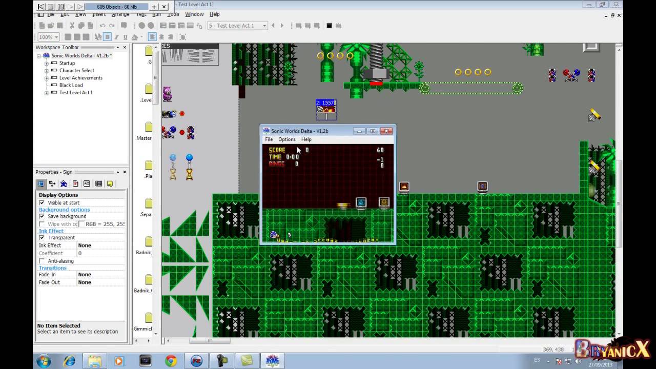The width and height of the screenshot is (656, 369).
Task: Open Windows Explorer folder from the taskbar
Action: point(94,361)
